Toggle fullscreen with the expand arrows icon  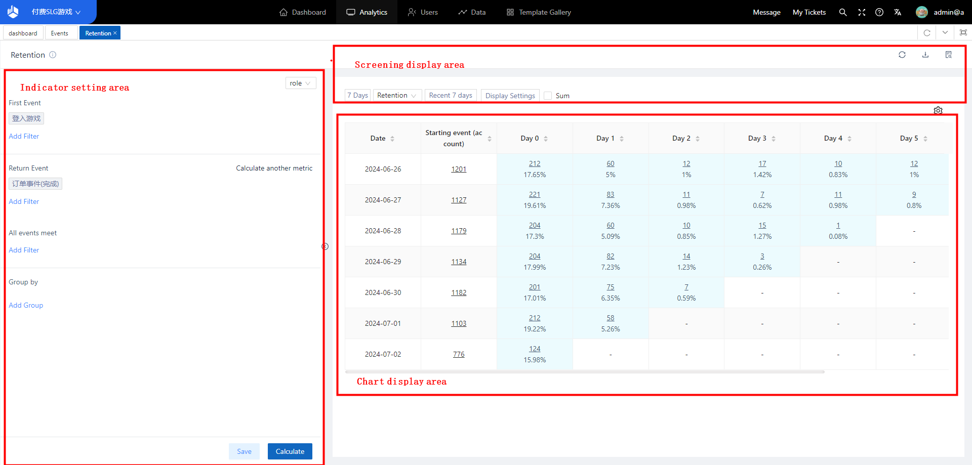pyautogui.click(x=862, y=12)
